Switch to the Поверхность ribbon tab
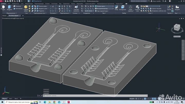 tap(15, 4)
